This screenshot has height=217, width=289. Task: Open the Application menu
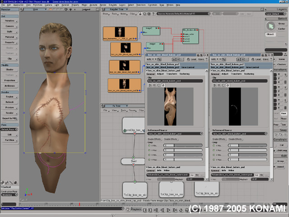18,5
